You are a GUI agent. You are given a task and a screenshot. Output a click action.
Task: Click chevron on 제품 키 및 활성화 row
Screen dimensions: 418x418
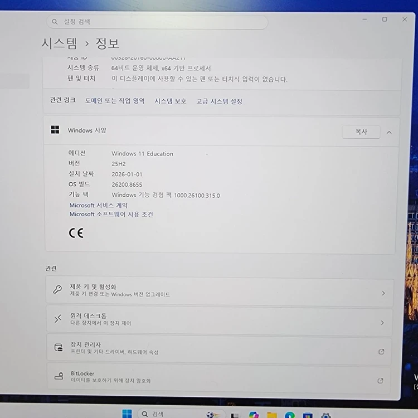tap(383, 293)
